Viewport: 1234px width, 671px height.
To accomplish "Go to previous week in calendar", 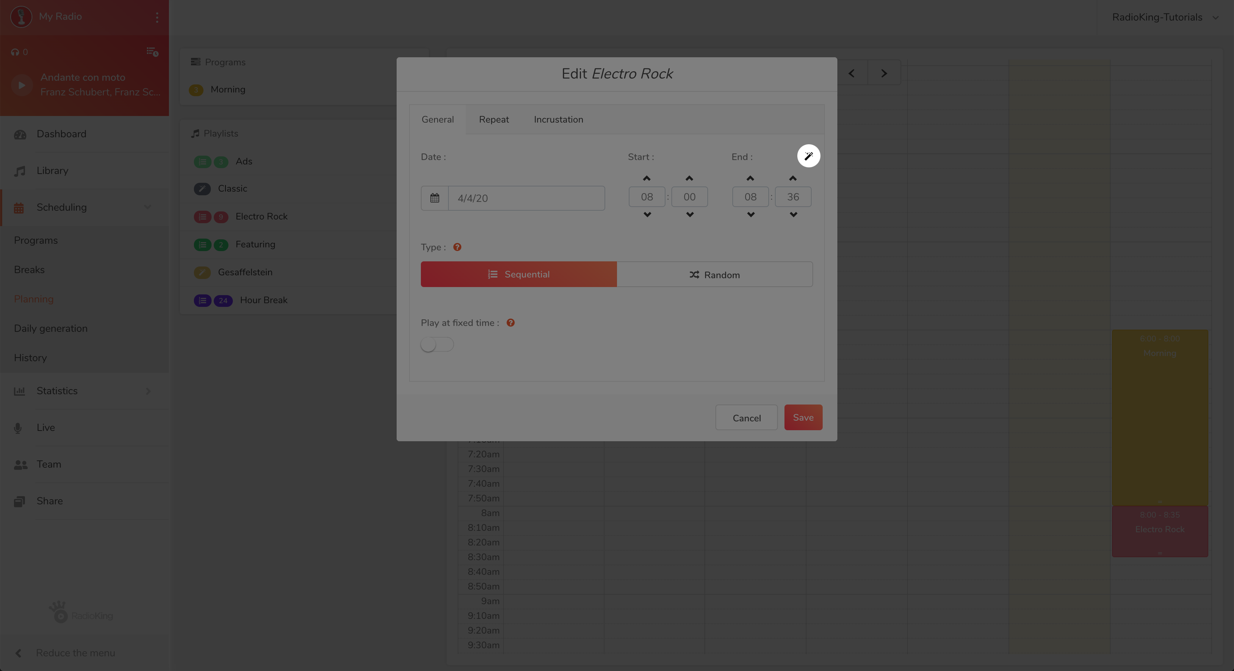I will tap(851, 73).
